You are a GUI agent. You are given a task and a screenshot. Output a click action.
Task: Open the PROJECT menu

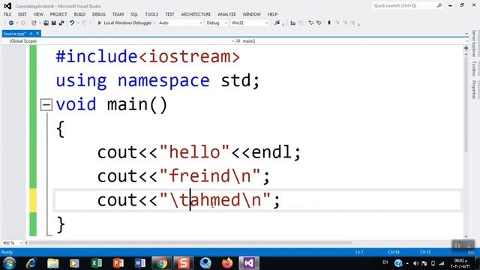pyautogui.click(x=58, y=14)
